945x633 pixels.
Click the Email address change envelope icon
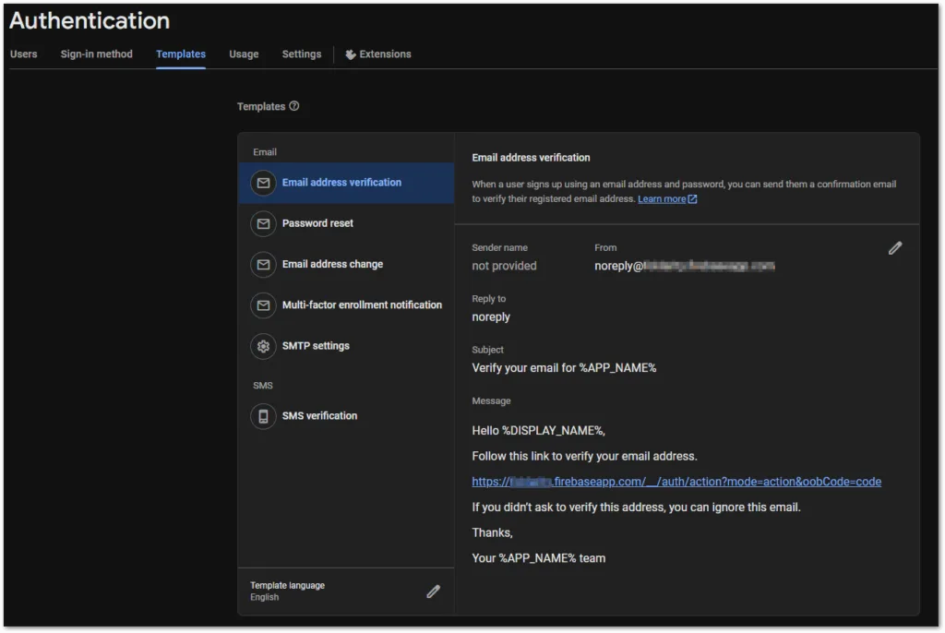tap(263, 265)
